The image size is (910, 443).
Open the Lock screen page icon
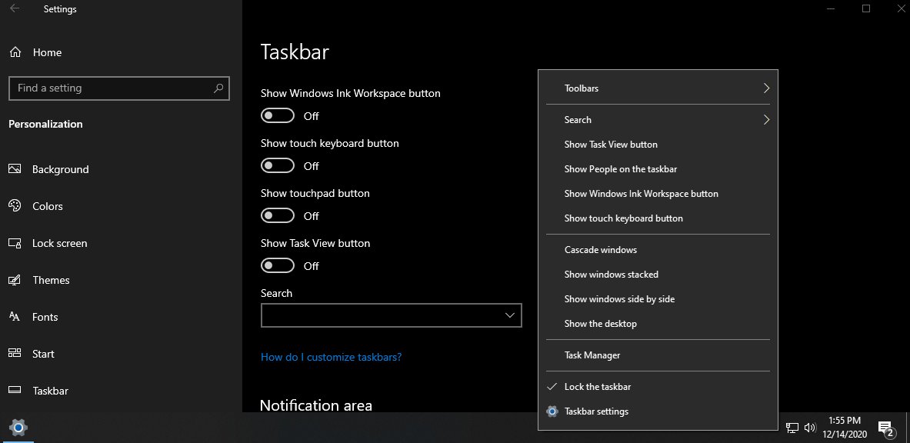point(15,243)
